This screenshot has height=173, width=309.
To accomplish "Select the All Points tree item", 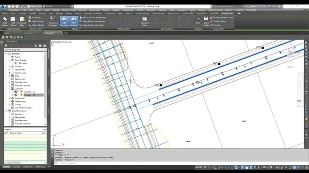I will 23,63.
